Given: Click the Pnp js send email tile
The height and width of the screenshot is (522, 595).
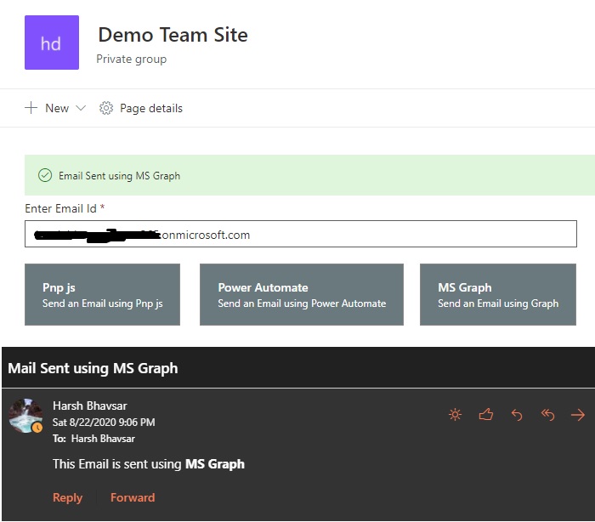Looking at the screenshot, I should coord(102,295).
